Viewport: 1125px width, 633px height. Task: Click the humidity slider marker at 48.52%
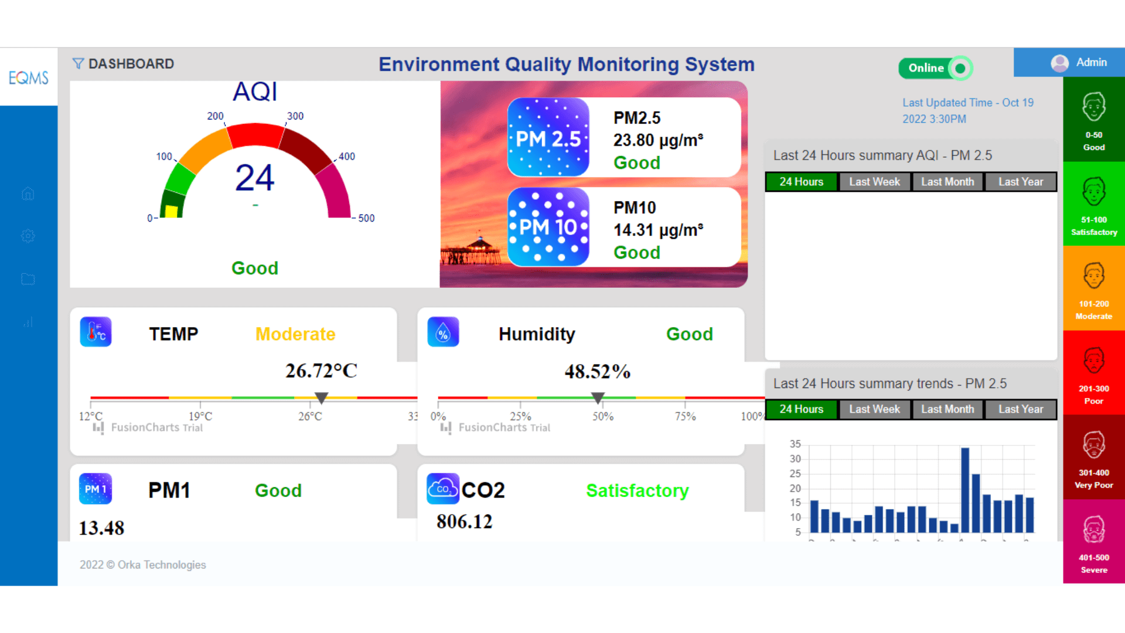(x=598, y=397)
